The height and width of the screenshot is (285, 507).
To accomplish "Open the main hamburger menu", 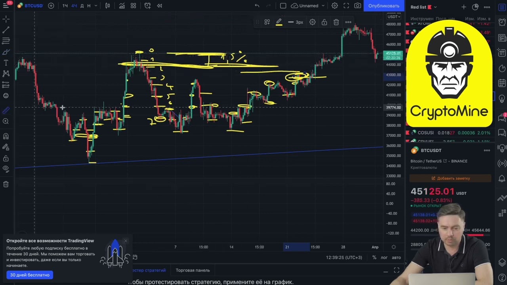I will [6, 6].
